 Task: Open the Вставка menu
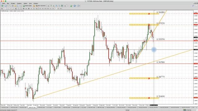coord(13,3)
